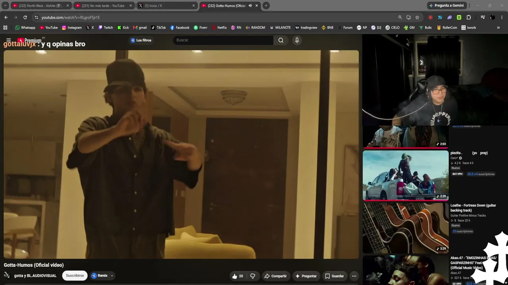Image resolution: width=508 pixels, height=285 pixels.
Task: Open the site information icon in address bar
Action: click(36, 17)
